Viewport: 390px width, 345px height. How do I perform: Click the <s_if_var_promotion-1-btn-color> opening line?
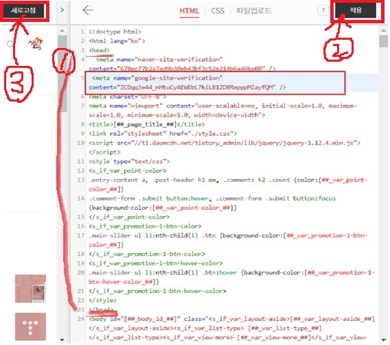[145, 226]
